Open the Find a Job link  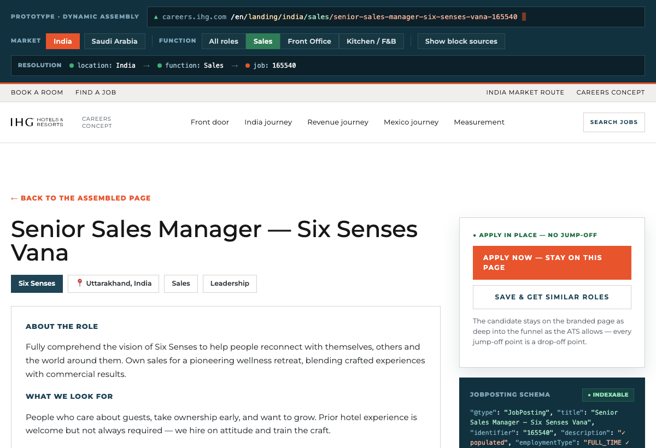click(x=96, y=92)
